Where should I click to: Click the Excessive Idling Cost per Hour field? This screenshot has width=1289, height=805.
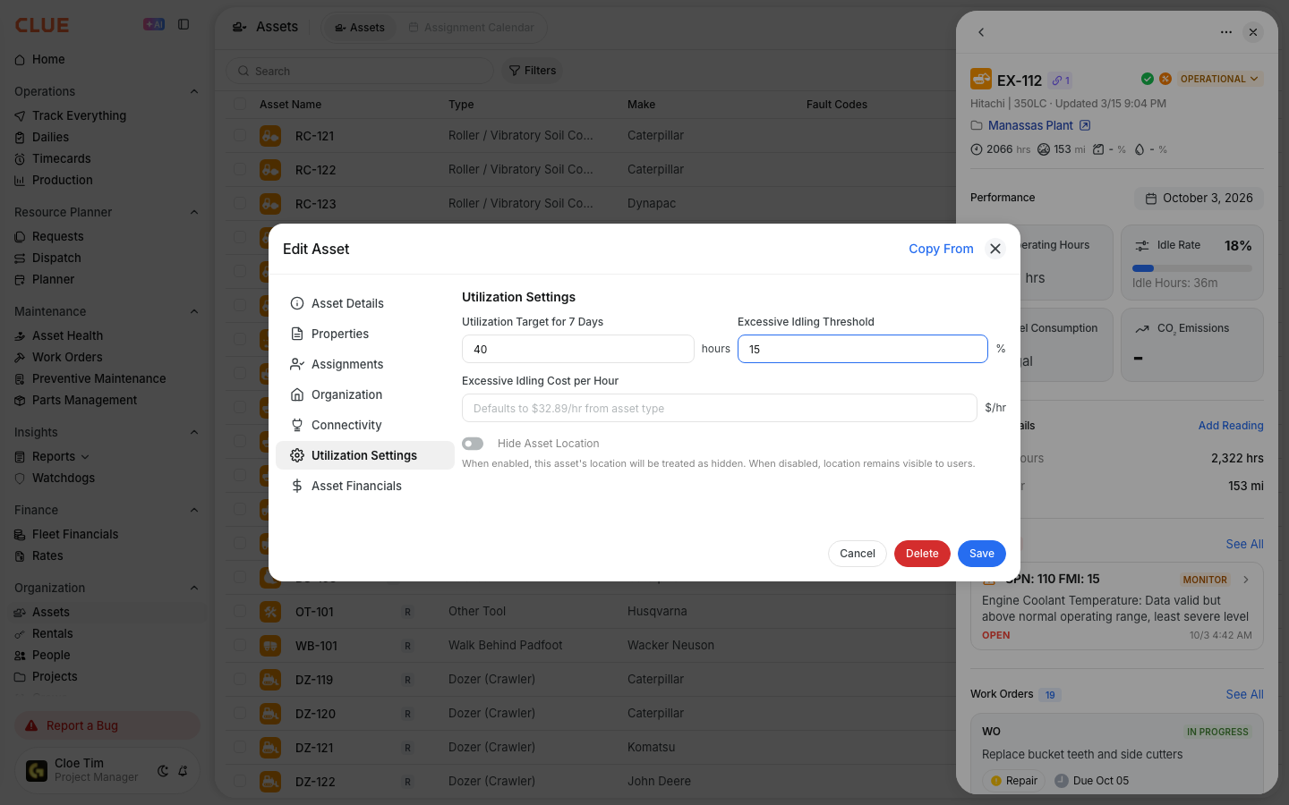pyautogui.click(x=720, y=408)
